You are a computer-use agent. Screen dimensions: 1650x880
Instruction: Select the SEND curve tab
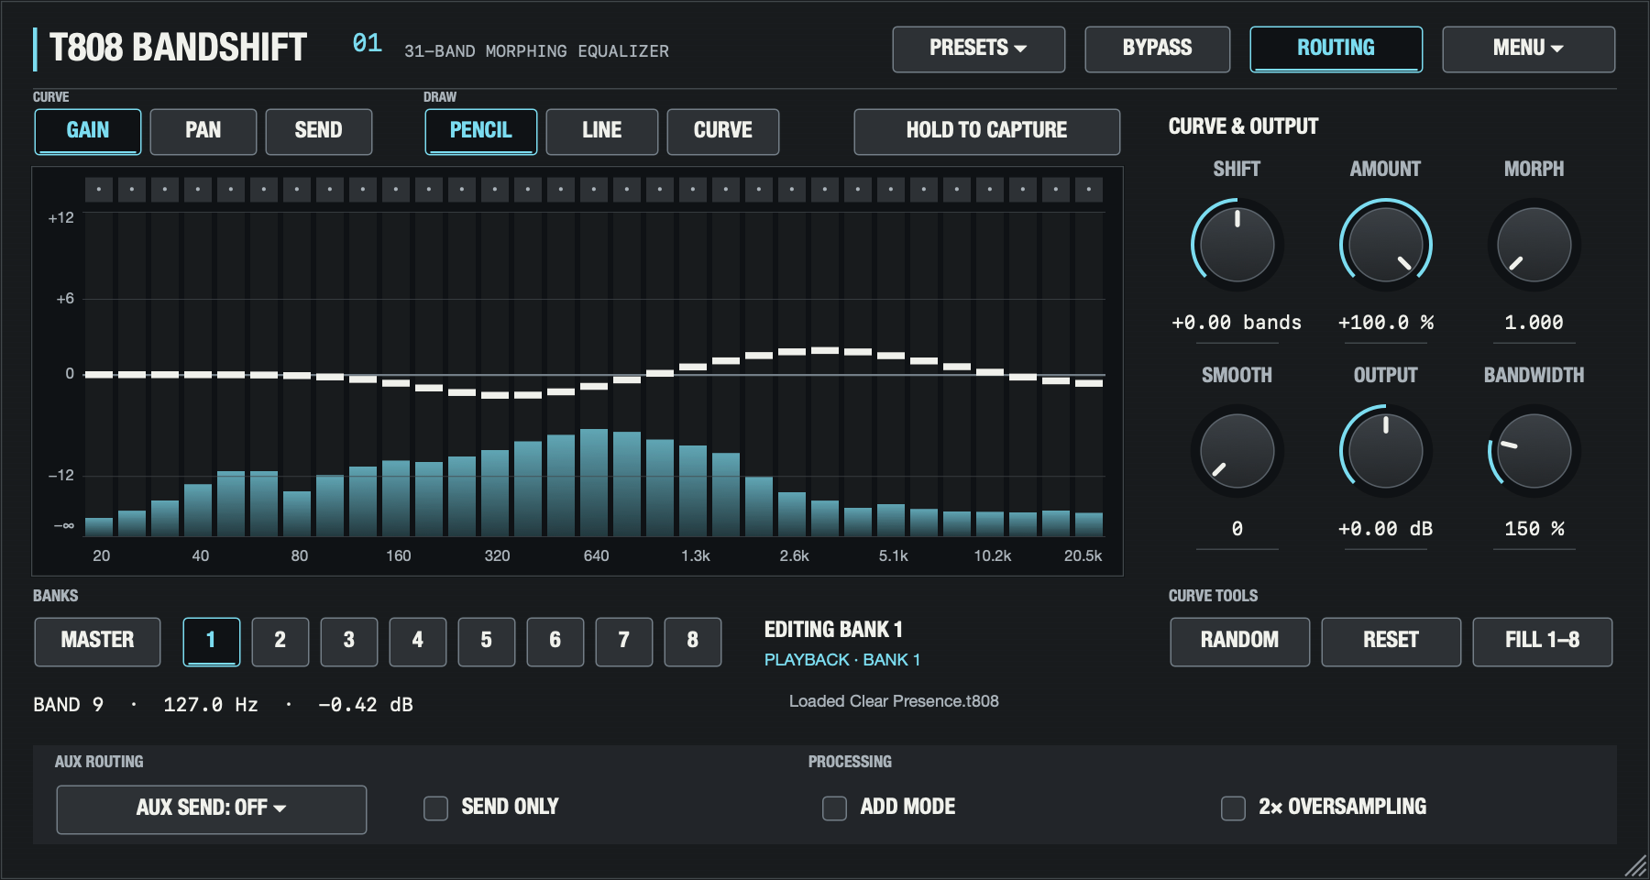(319, 131)
